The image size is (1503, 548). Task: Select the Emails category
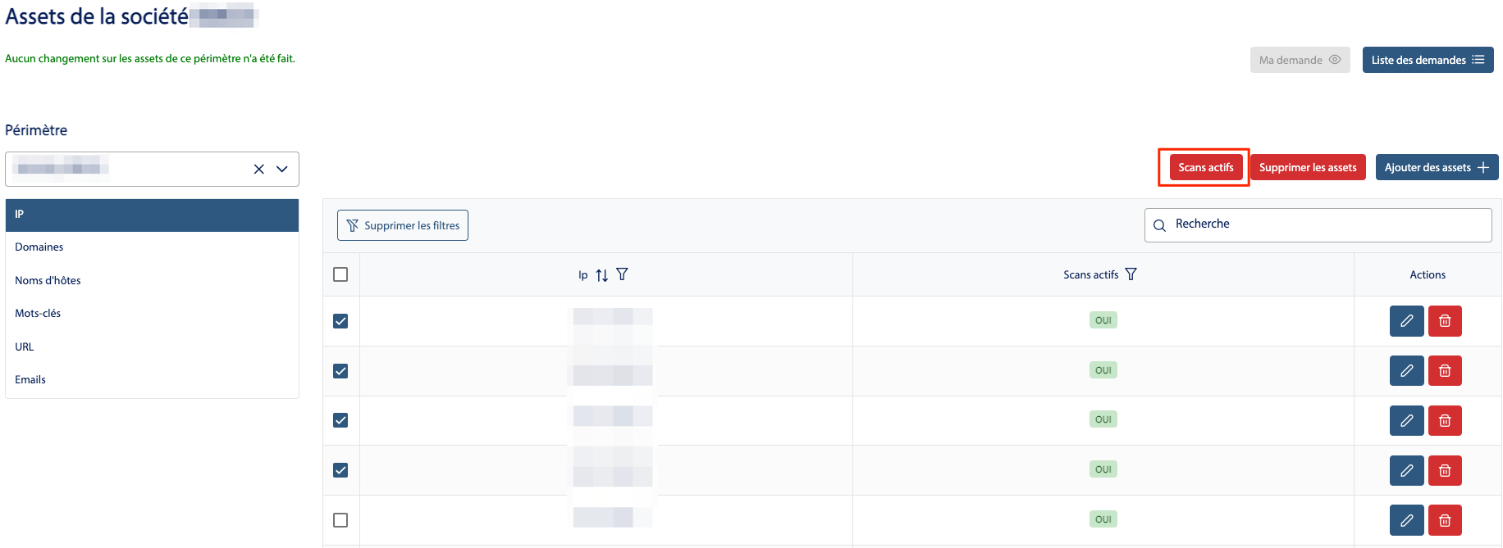pyautogui.click(x=30, y=380)
